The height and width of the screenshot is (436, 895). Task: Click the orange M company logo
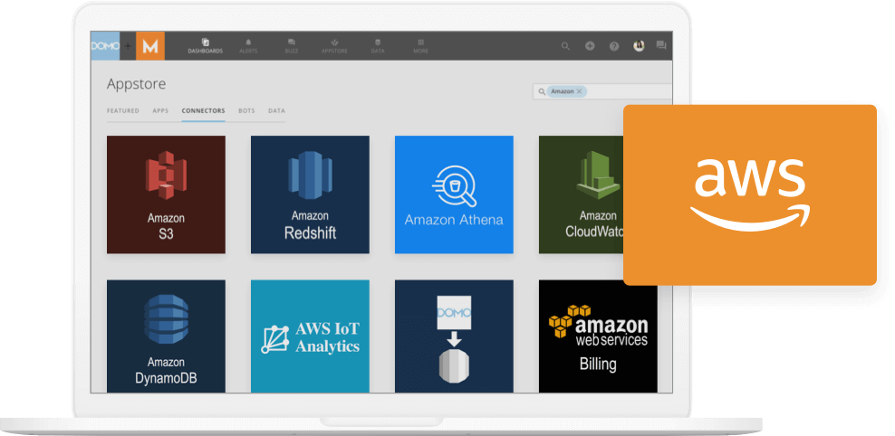pos(150,46)
